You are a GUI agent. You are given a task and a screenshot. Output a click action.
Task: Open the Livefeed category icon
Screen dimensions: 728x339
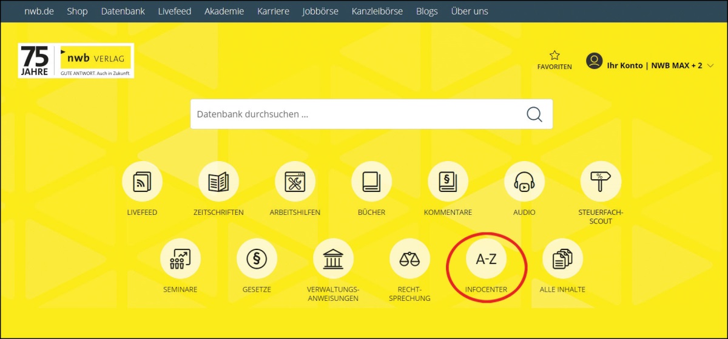point(142,182)
